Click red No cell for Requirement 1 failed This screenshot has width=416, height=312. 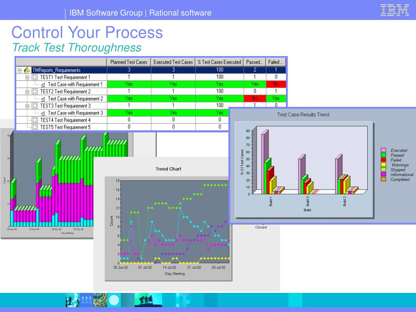point(276,84)
